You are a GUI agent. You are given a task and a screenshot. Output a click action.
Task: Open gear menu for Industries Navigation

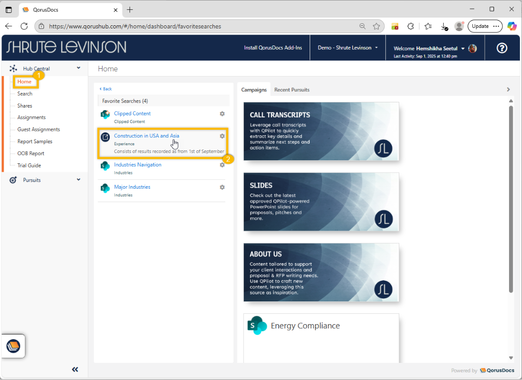click(222, 165)
